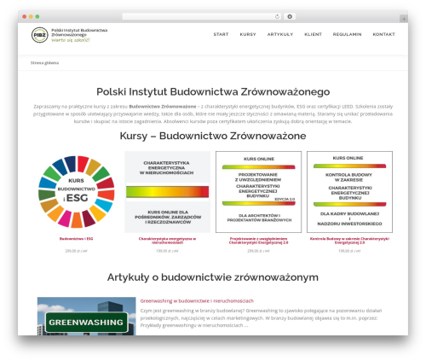
Task: Open the Greenwashing article thumbnail
Action: (x=86, y=316)
